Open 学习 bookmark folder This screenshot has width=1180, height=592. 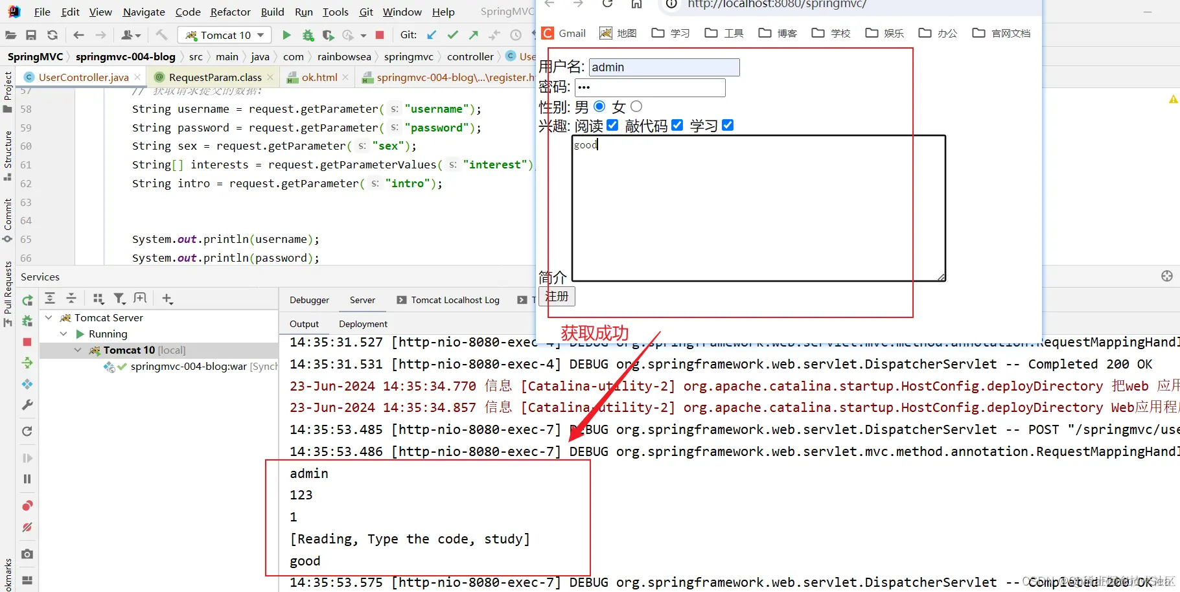point(671,33)
